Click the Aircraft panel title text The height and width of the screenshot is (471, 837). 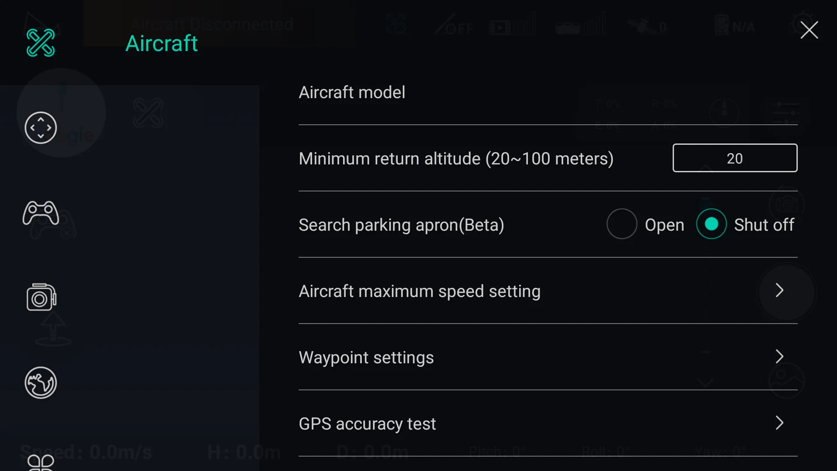161,44
